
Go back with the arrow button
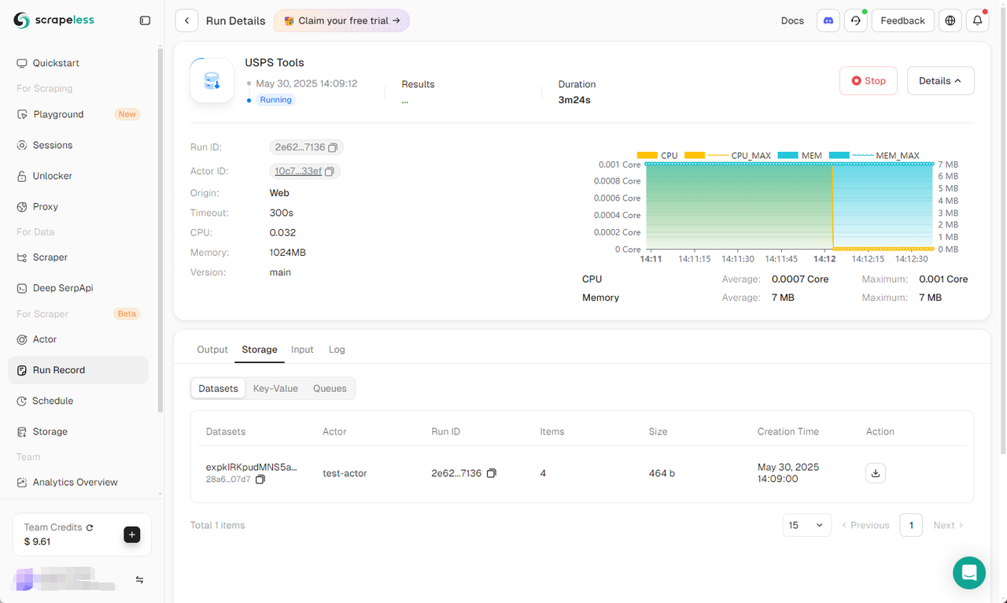tap(186, 20)
